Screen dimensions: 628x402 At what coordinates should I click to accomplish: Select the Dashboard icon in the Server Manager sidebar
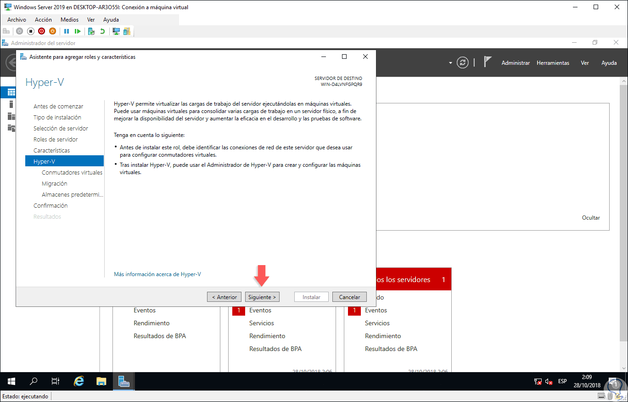(11, 92)
